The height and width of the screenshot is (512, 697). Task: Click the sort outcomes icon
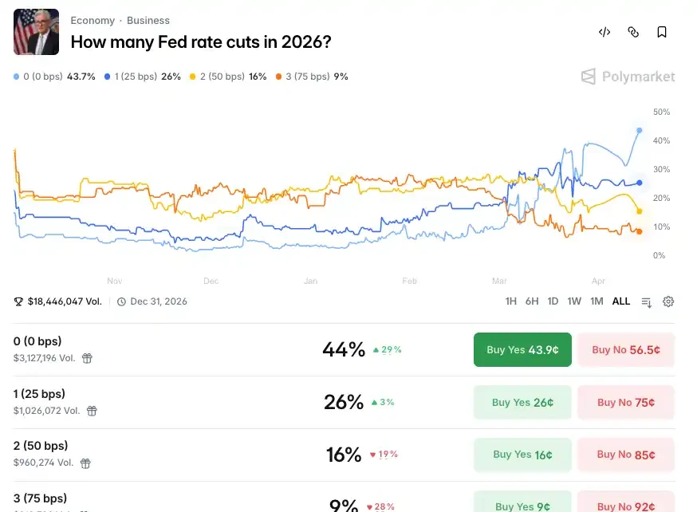click(x=646, y=302)
